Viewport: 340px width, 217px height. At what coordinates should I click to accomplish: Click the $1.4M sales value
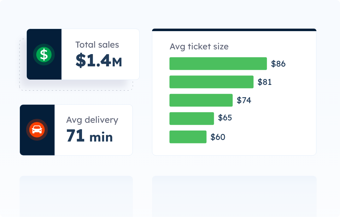click(98, 61)
